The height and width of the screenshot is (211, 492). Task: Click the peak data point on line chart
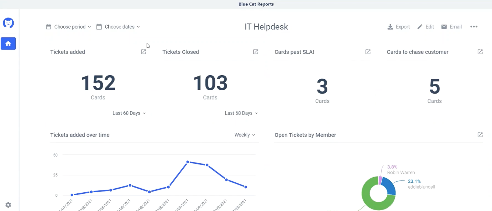188,162
